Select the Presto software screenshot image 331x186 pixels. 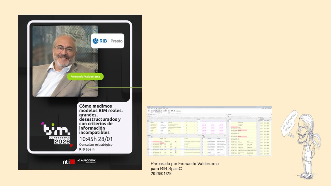click(209, 131)
